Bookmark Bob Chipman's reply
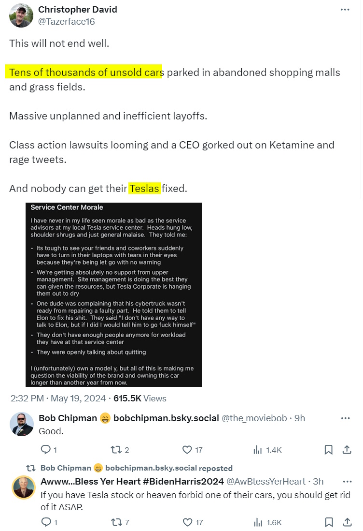 (328, 450)
